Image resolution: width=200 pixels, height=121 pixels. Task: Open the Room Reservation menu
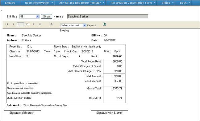click(37, 3)
